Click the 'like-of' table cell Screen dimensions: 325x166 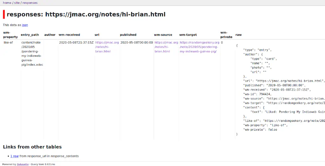(8, 43)
